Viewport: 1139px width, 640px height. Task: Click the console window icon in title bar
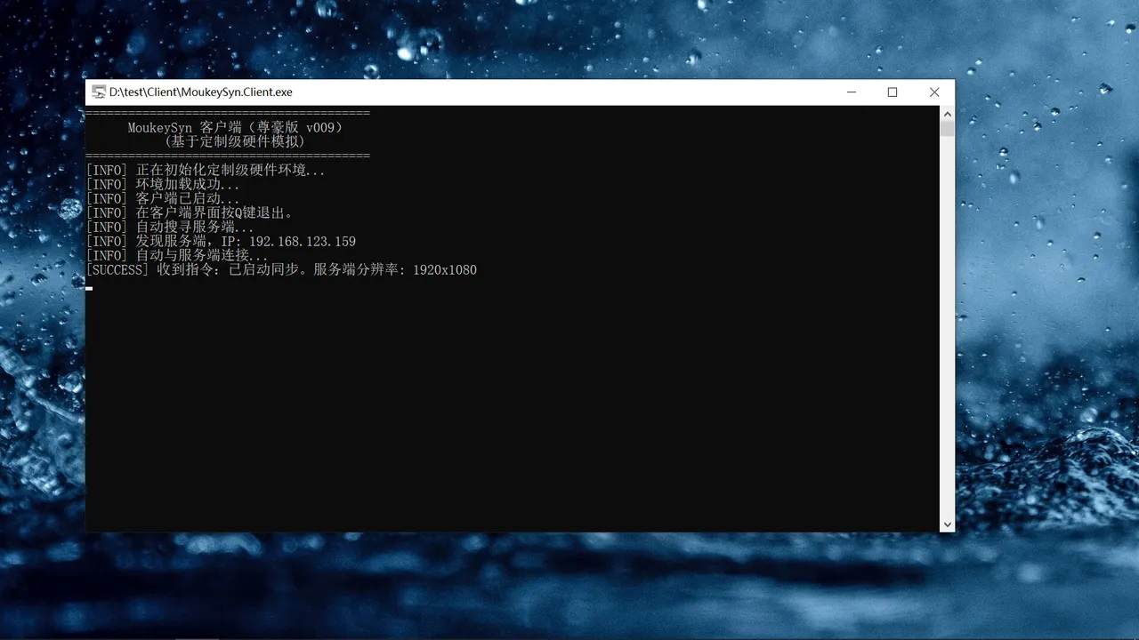click(x=99, y=92)
